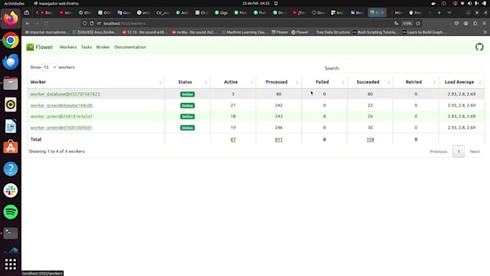Open worker_green@d760fc0b90d1 link

pos(61,128)
